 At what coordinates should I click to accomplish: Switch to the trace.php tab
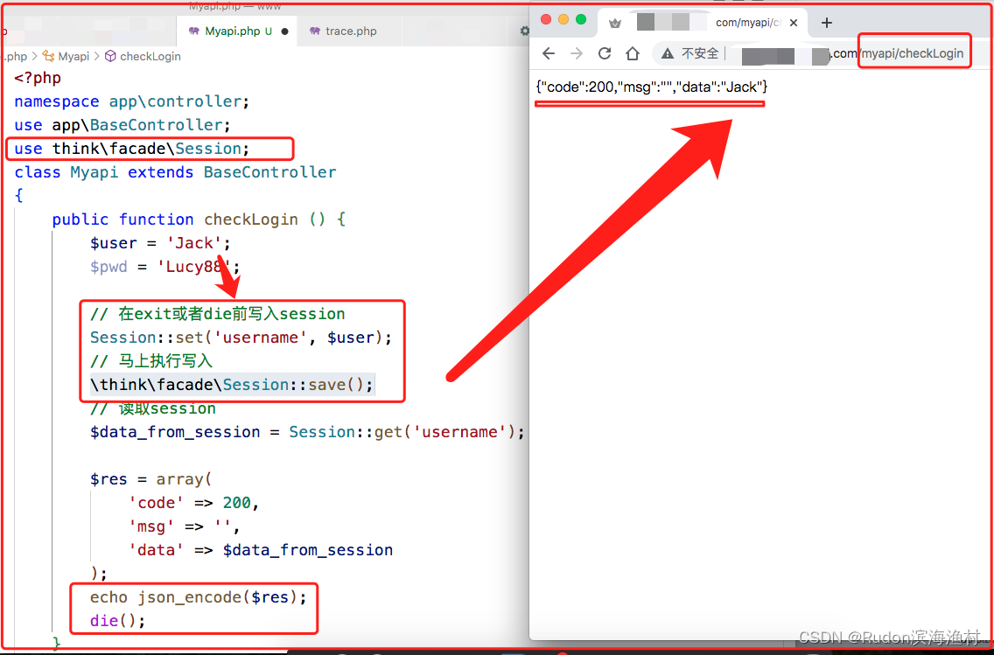coord(351,31)
